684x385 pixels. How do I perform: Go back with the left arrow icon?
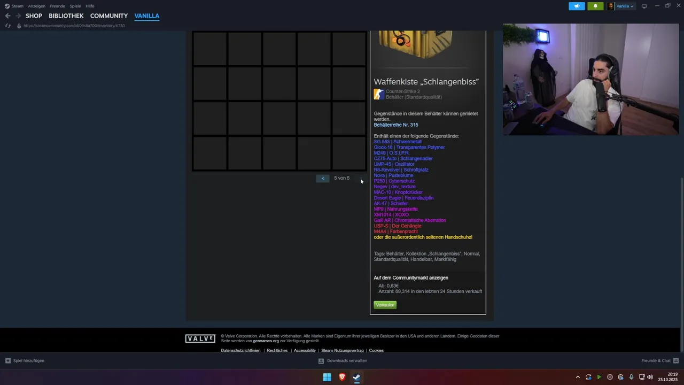7,16
